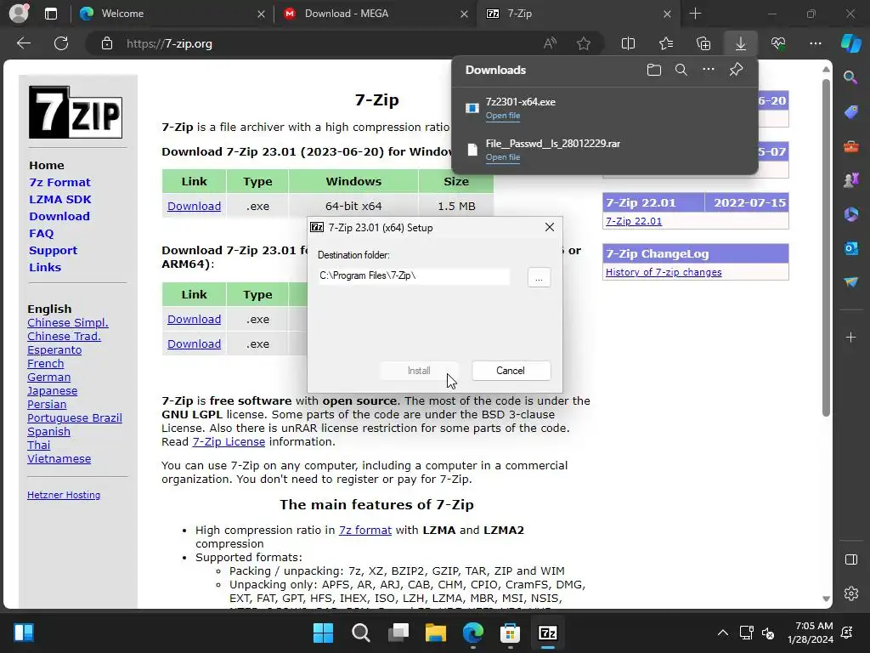
Task: Close the Download - MEGA tab
Action: (x=464, y=14)
